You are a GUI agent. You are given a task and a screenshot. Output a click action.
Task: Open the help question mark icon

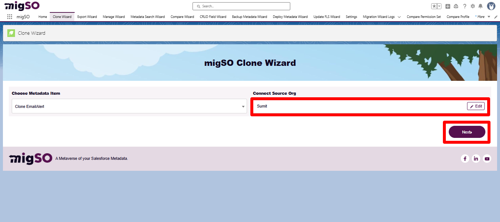click(x=464, y=6)
